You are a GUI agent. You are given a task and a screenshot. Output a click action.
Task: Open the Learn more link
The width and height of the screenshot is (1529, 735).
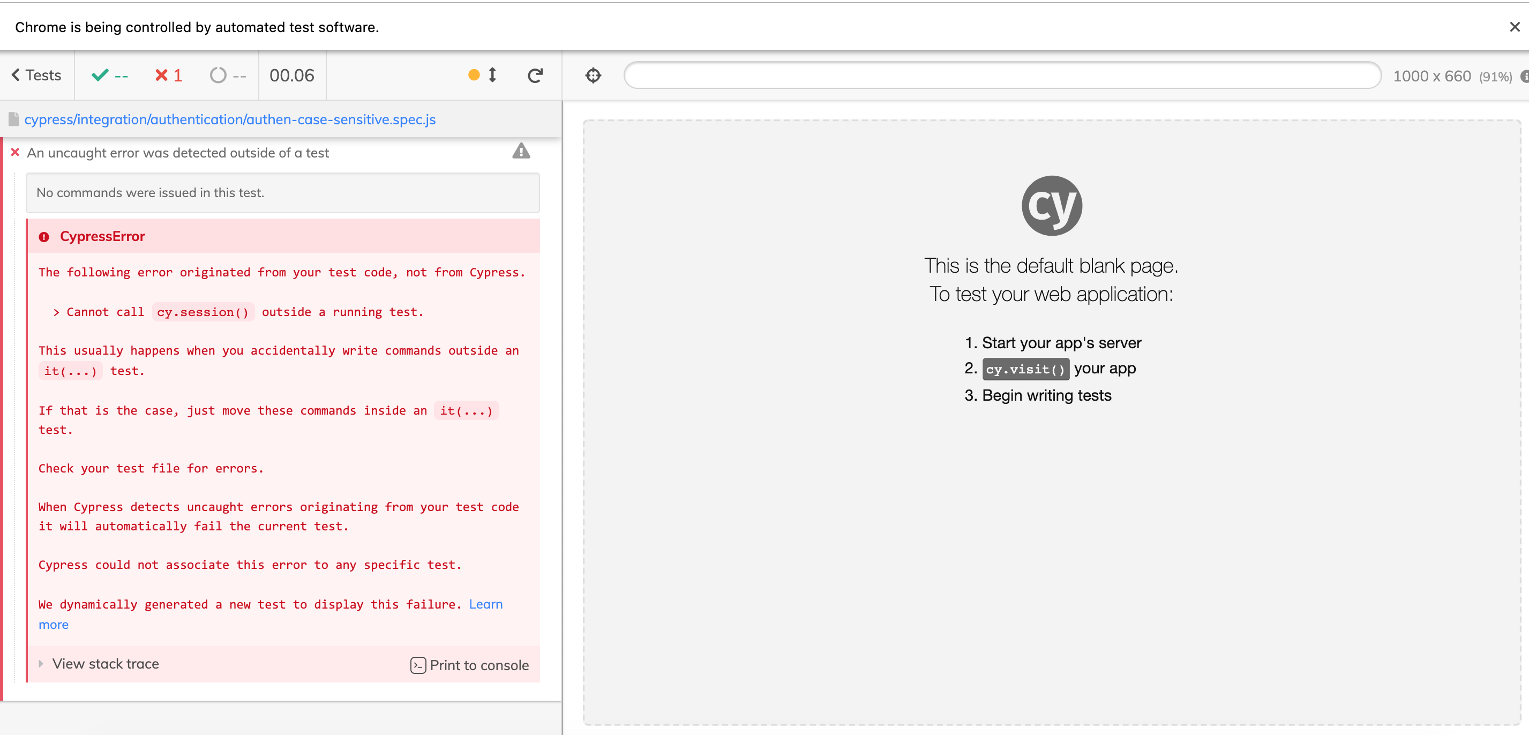485,604
